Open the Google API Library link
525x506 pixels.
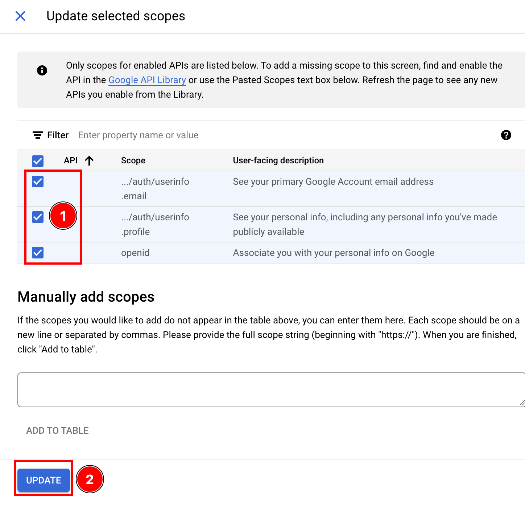(x=147, y=80)
